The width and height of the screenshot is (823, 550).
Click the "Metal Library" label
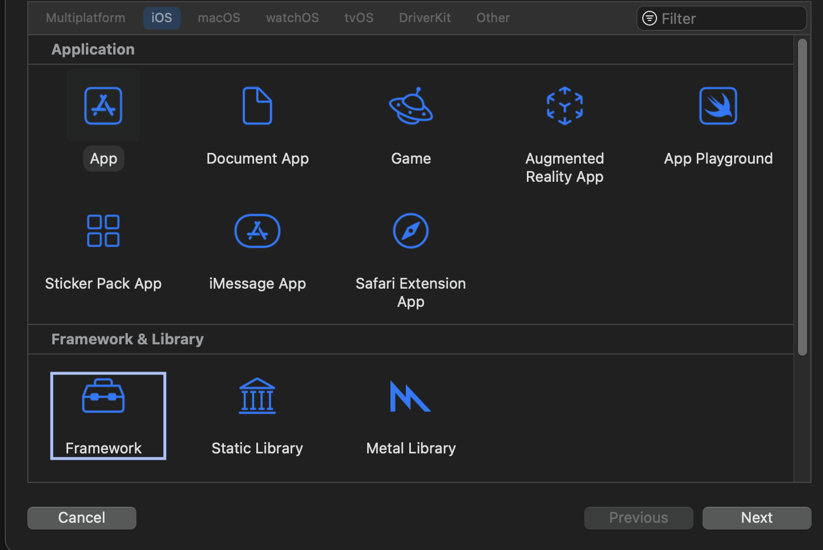coord(411,448)
